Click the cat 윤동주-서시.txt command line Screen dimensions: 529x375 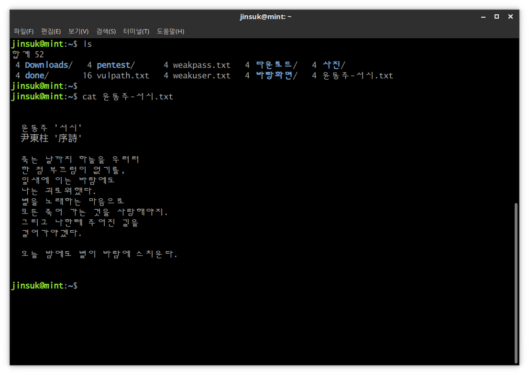tap(128, 96)
